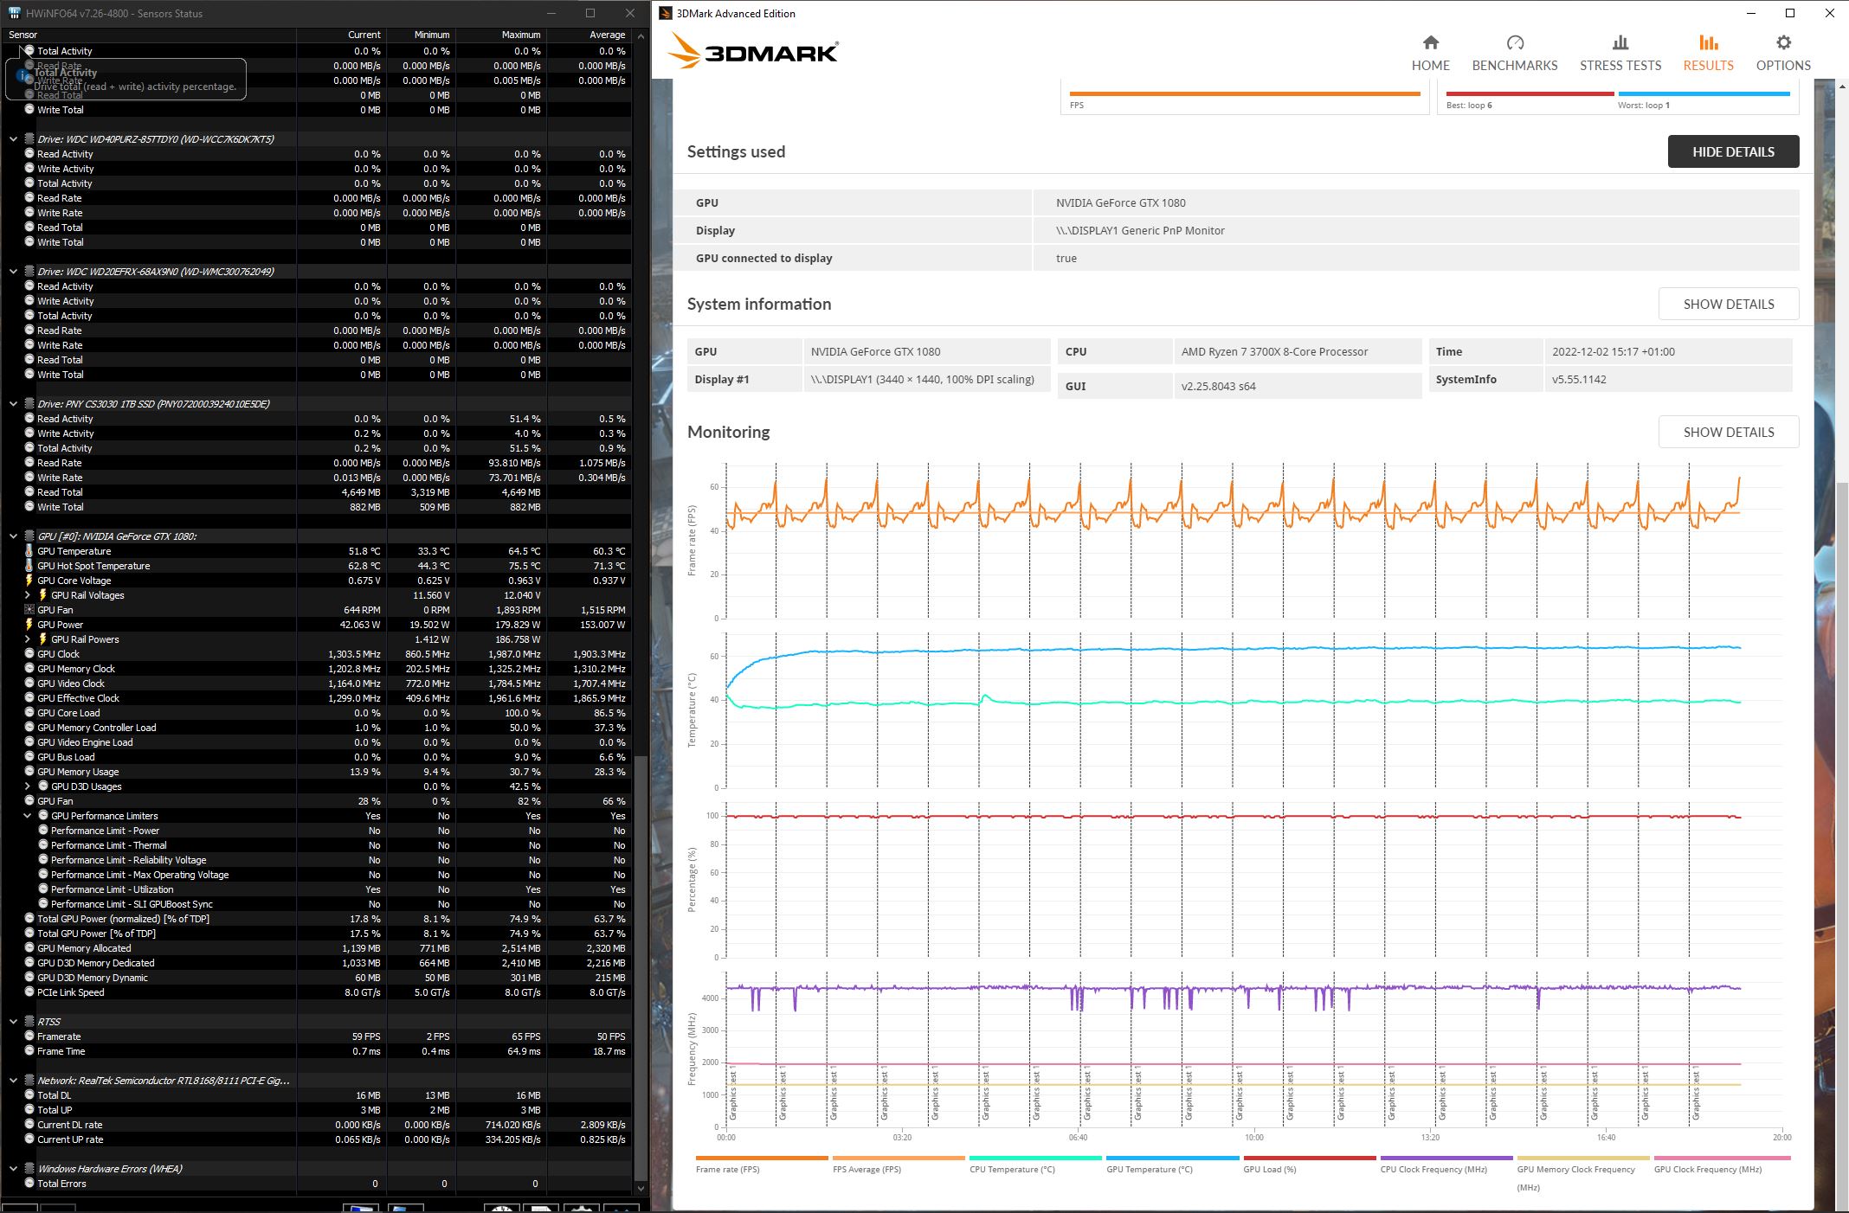Open the BENCHMARKS section in 3DMark
Viewport: 1849px width, 1213px height.
(1515, 53)
